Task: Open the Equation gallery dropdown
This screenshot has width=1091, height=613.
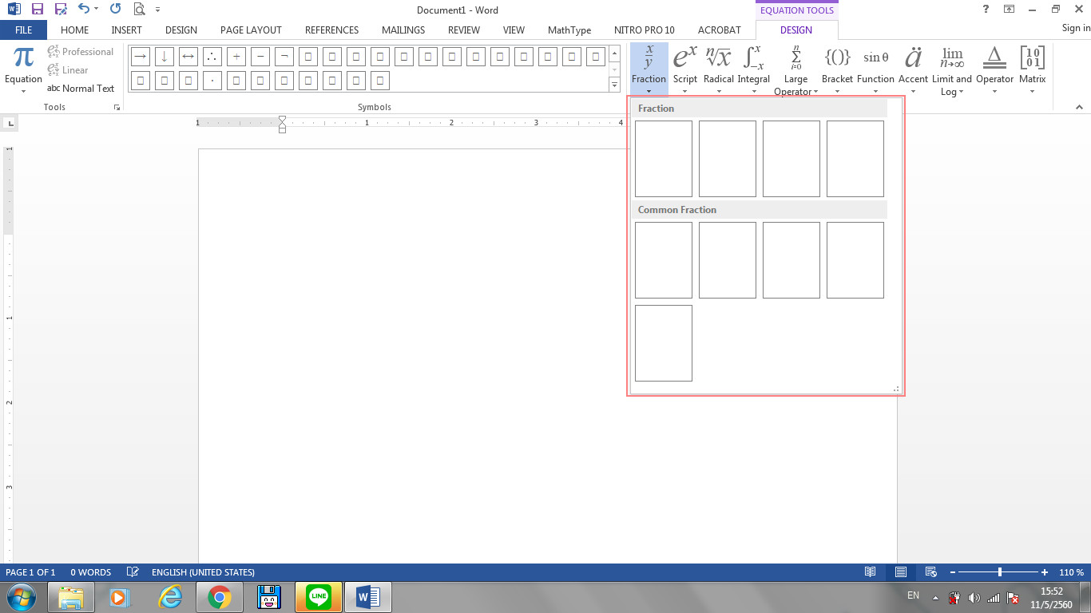Action: (x=23, y=70)
